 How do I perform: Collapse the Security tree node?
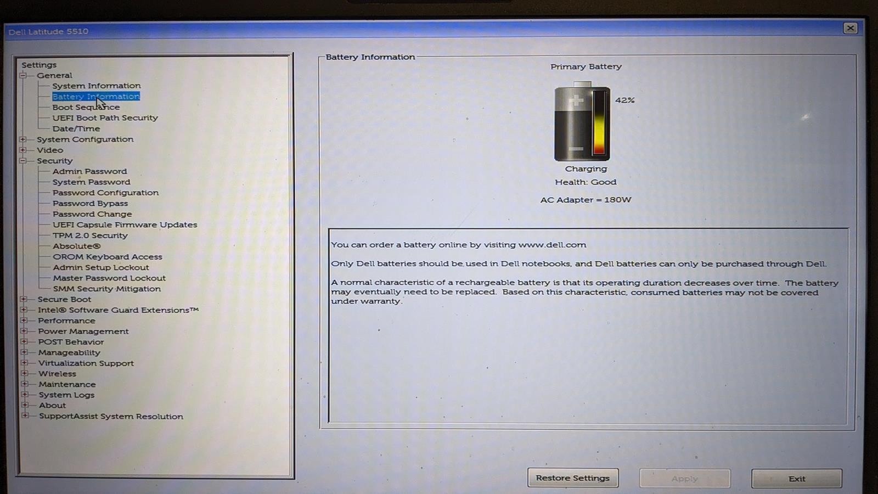point(23,161)
